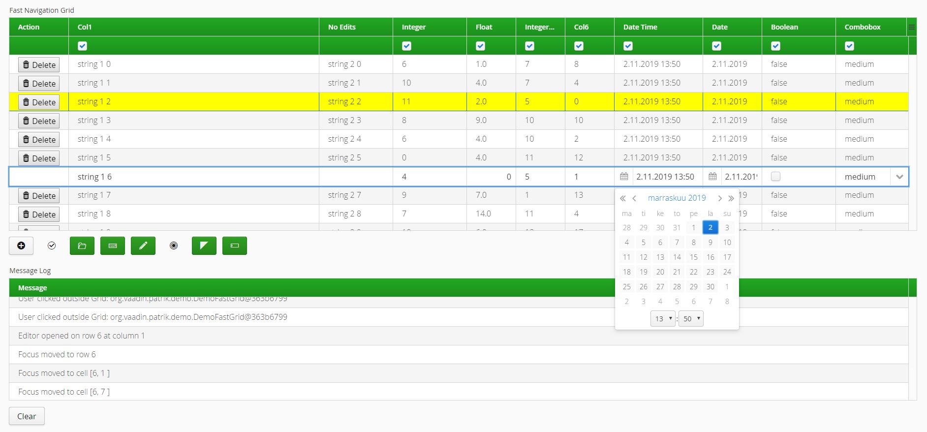
Task: Open the minute dropdown showing 50
Action: click(x=691, y=318)
